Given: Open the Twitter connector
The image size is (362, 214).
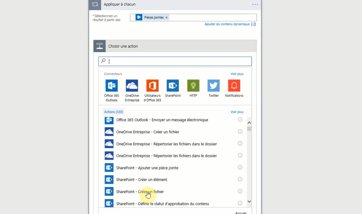Looking at the screenshot, I should [214, 86].
